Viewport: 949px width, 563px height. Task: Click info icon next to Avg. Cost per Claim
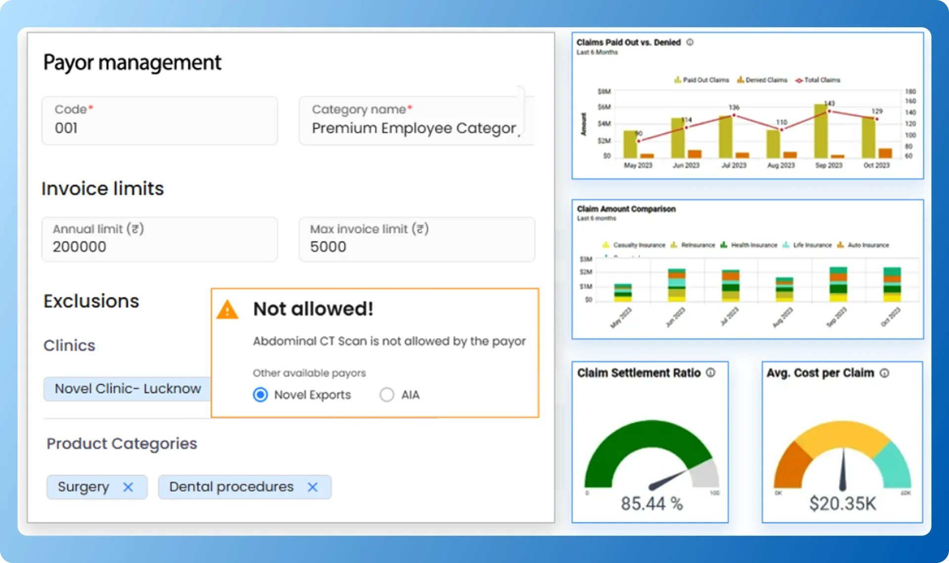884,373
